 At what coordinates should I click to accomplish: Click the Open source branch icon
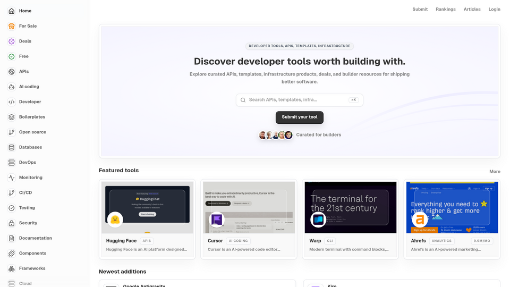pos(11,132)
